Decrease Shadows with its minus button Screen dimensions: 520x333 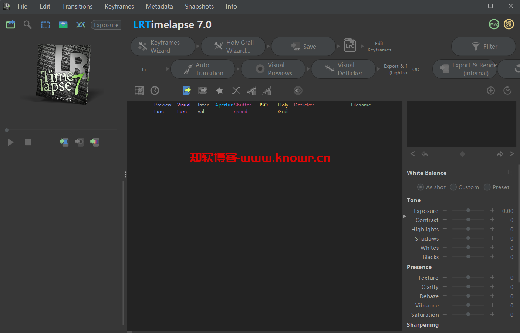445,238
